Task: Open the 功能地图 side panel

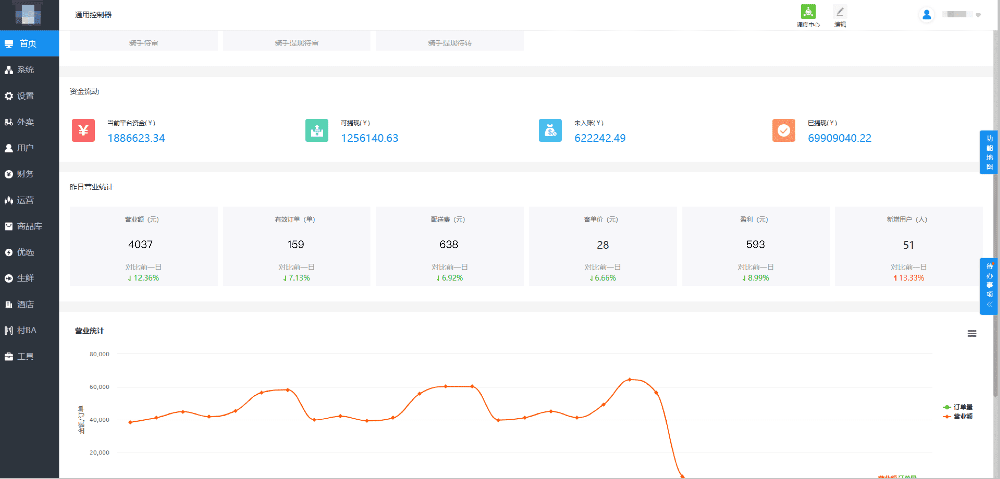Action: (x=989, y=153)
